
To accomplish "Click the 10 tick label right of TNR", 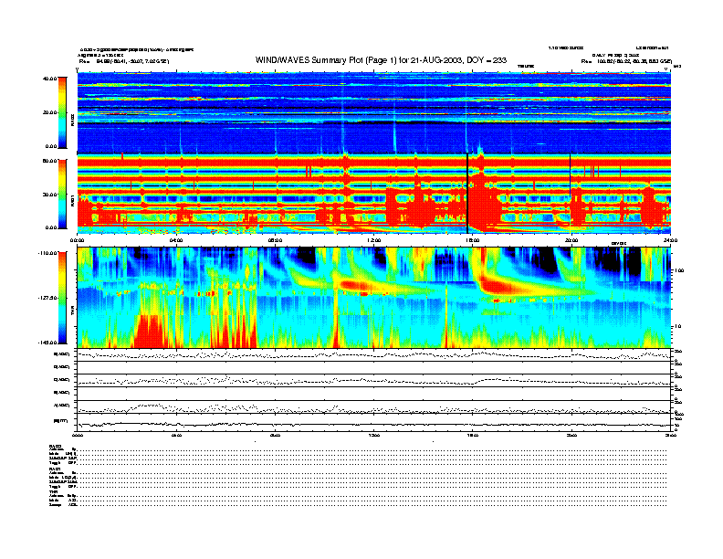I will (x=677, y=326).
